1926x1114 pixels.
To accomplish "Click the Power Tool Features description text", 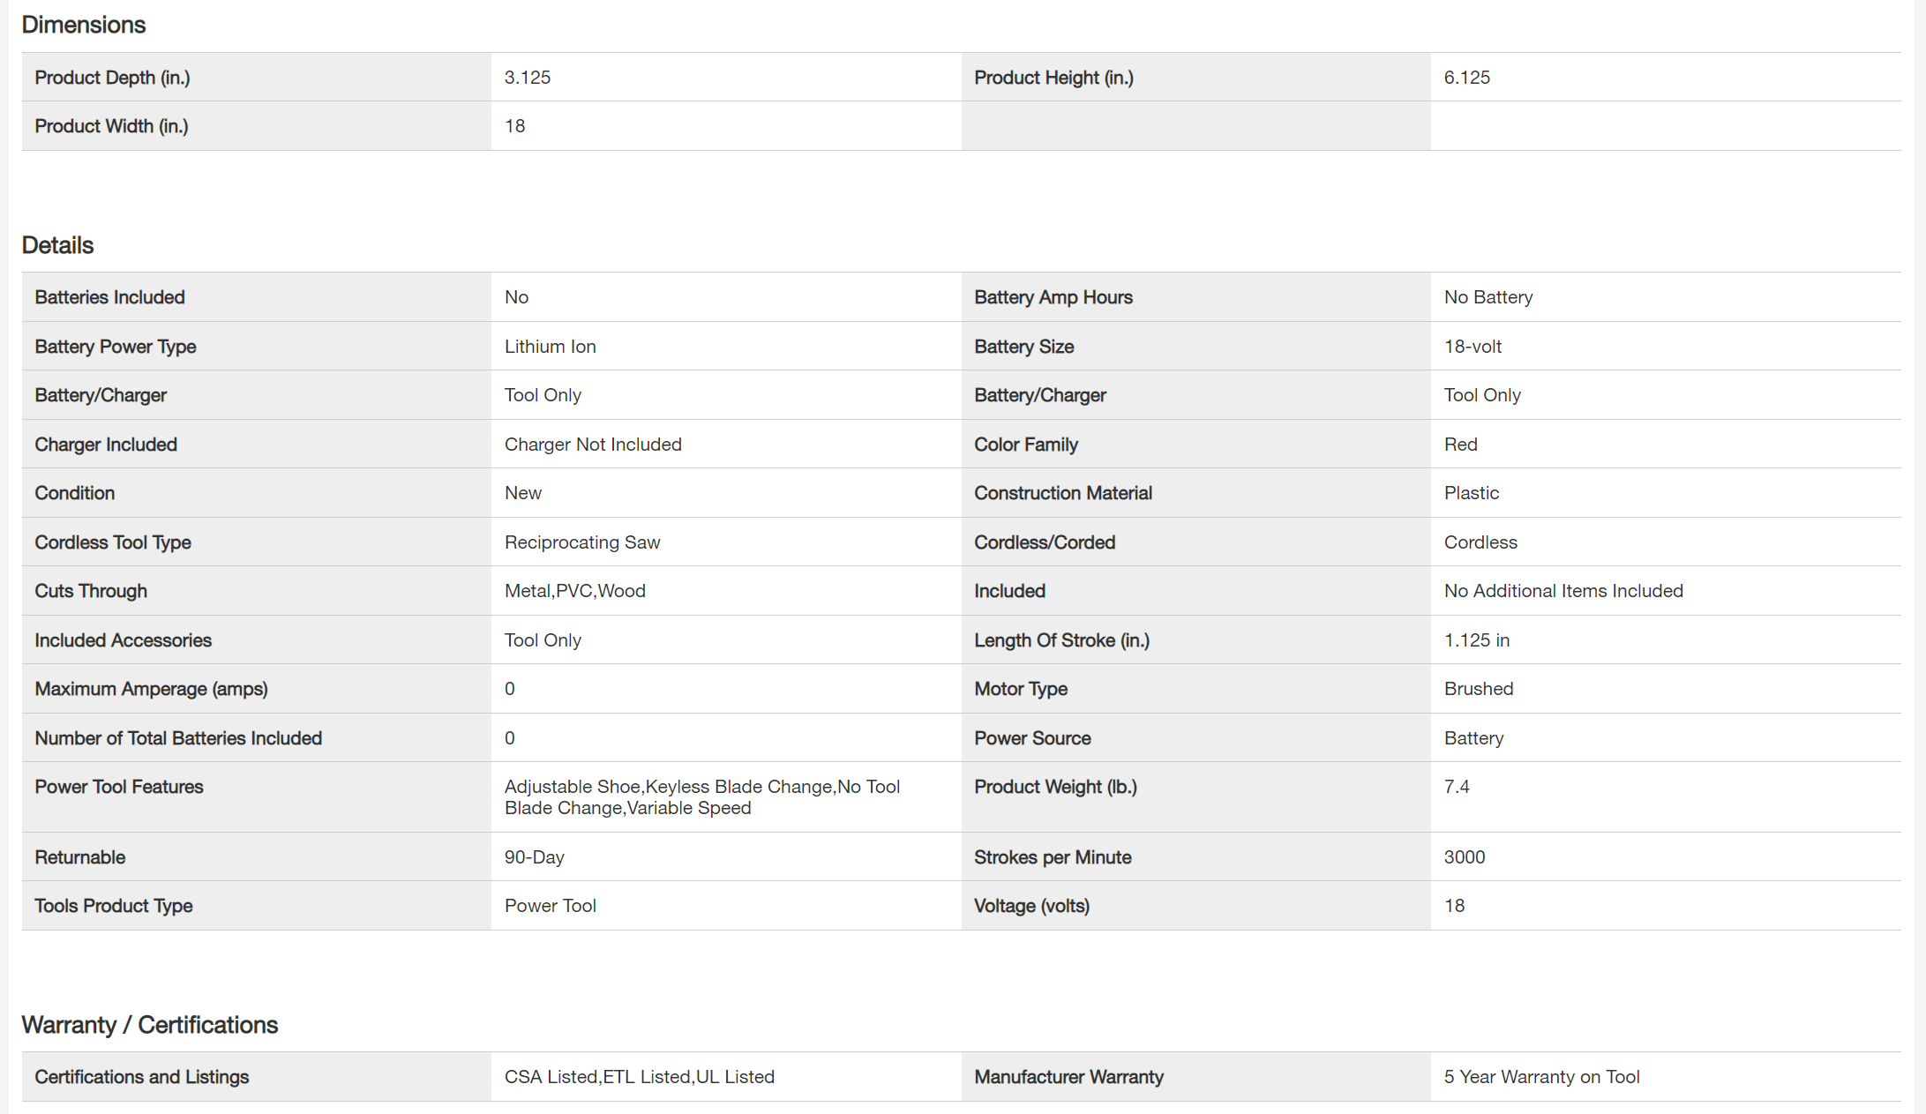I will [x=701, y=797].
